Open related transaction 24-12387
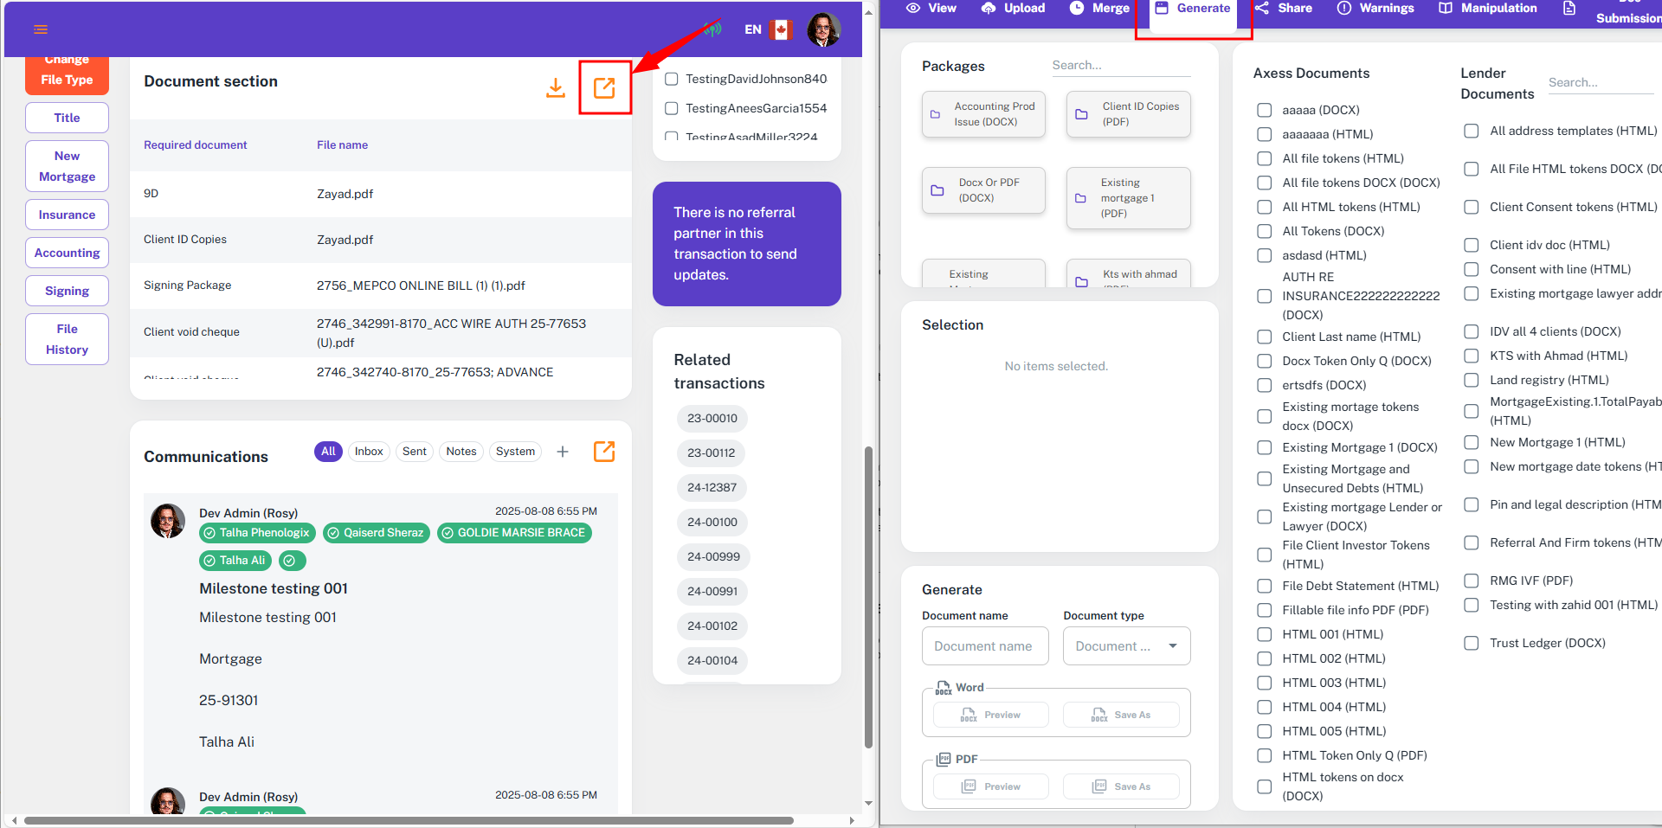Image resolution: width=1662 pixels, height=828 pixels. coord(712,487)
